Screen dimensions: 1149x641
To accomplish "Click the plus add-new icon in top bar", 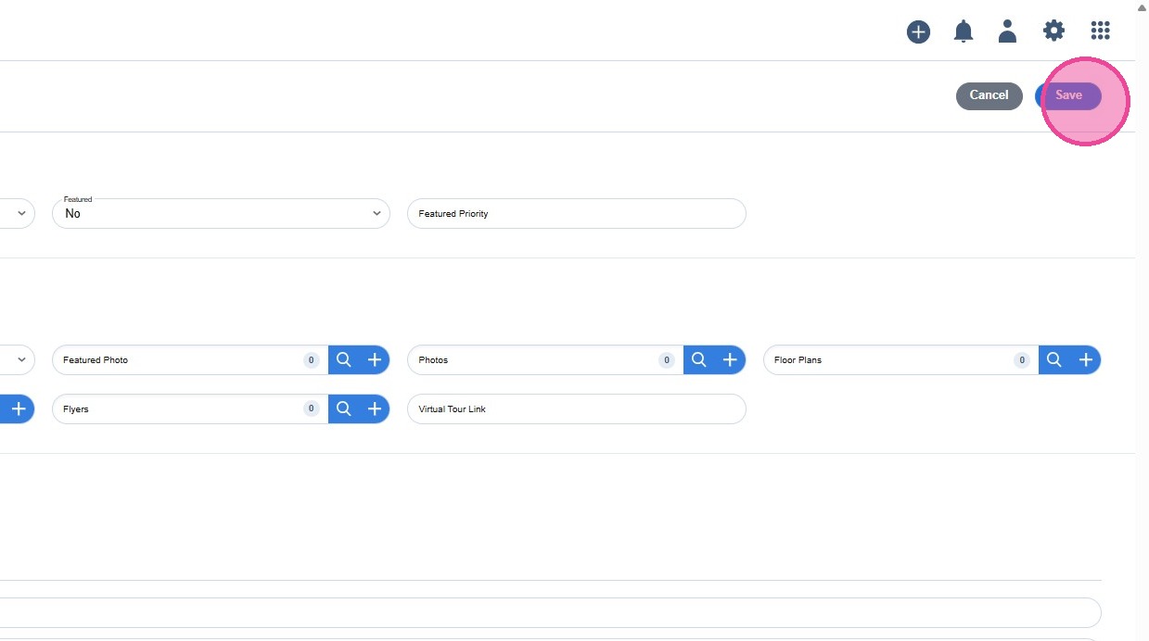I will (918, 31).
